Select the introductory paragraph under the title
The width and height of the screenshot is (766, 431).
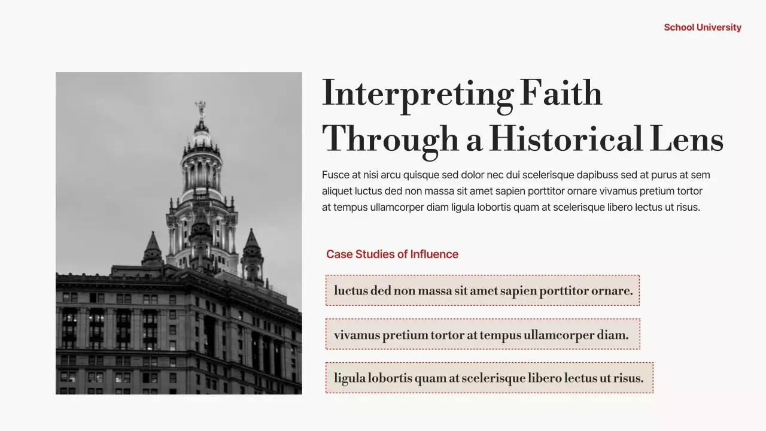(x=516, y=190)
